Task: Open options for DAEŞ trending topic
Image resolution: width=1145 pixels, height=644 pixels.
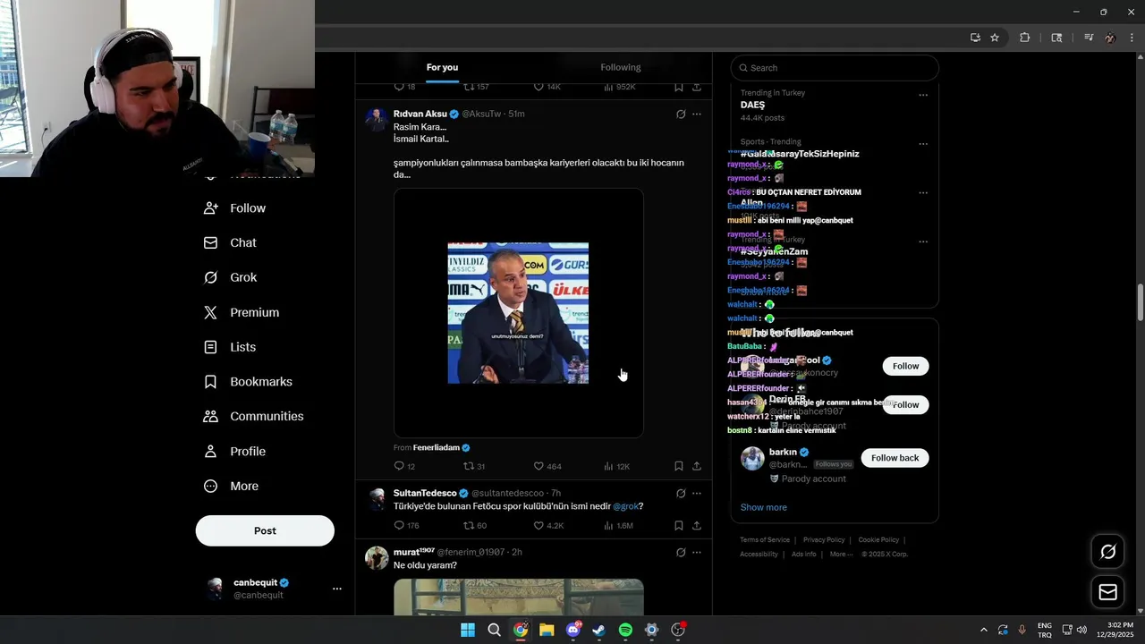Action: pyautogui.click(x=923, y=95)
